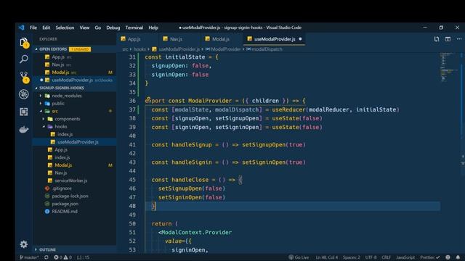Viewport: 465px width, 261px height.
Task: Open the File menu
Action: [33, 28]
